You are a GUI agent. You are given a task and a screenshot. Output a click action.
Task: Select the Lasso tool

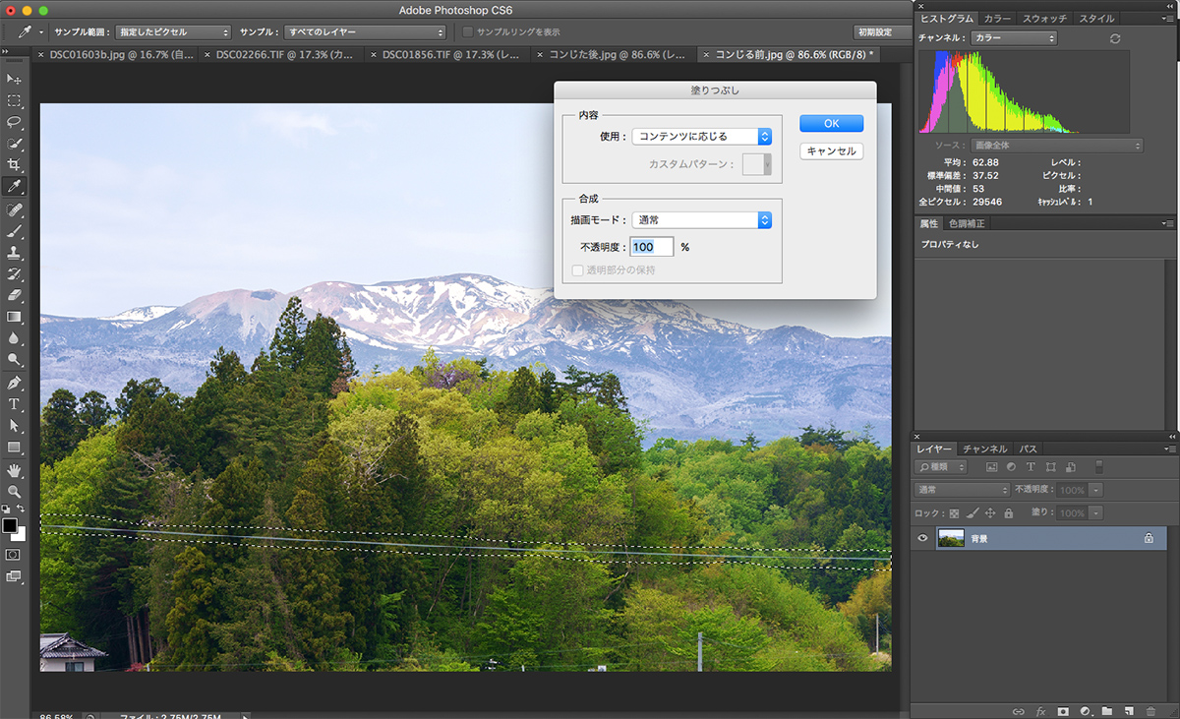point(14,122)
